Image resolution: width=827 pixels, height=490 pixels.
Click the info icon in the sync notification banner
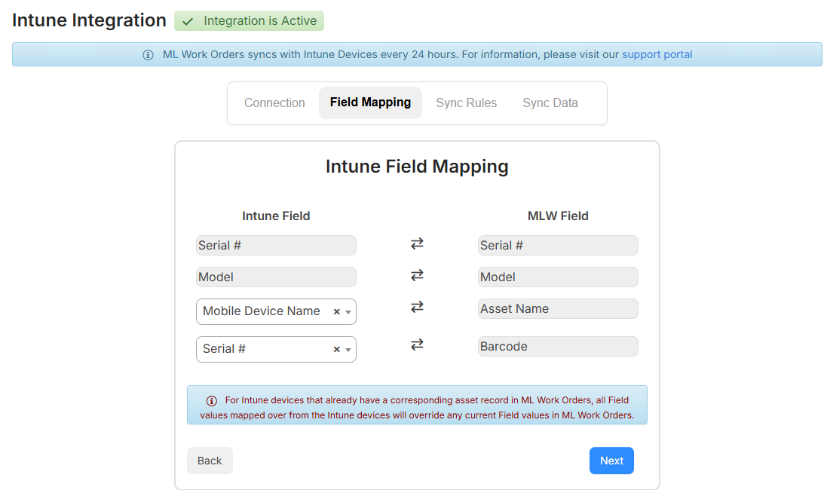(x=148, y=54)
